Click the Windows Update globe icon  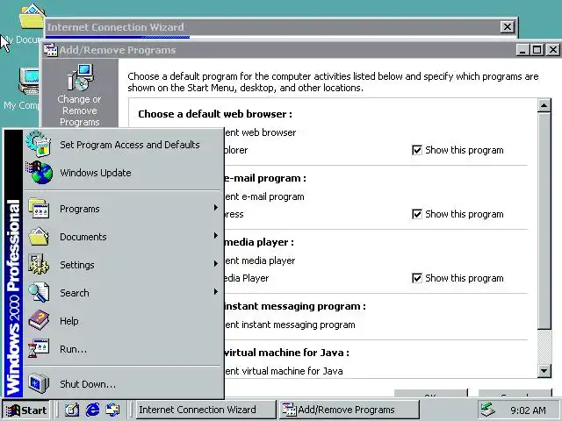tap(40, 173)
